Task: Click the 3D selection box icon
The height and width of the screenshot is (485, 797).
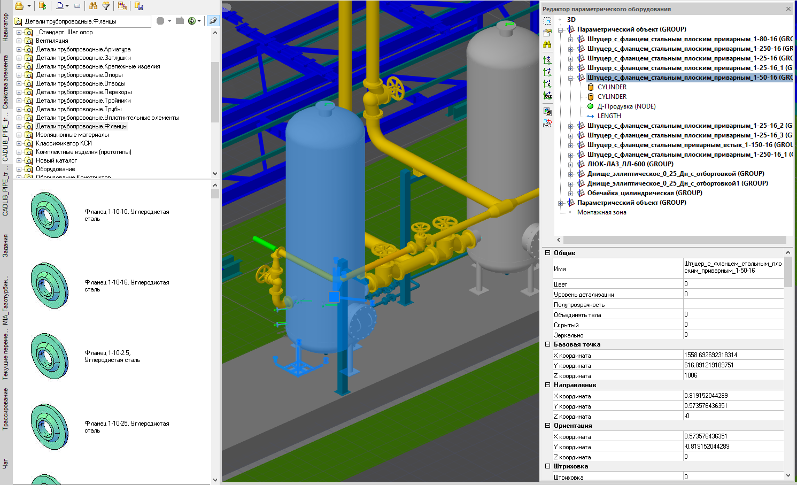Action: pyautogui.click(x=547, y=21)
